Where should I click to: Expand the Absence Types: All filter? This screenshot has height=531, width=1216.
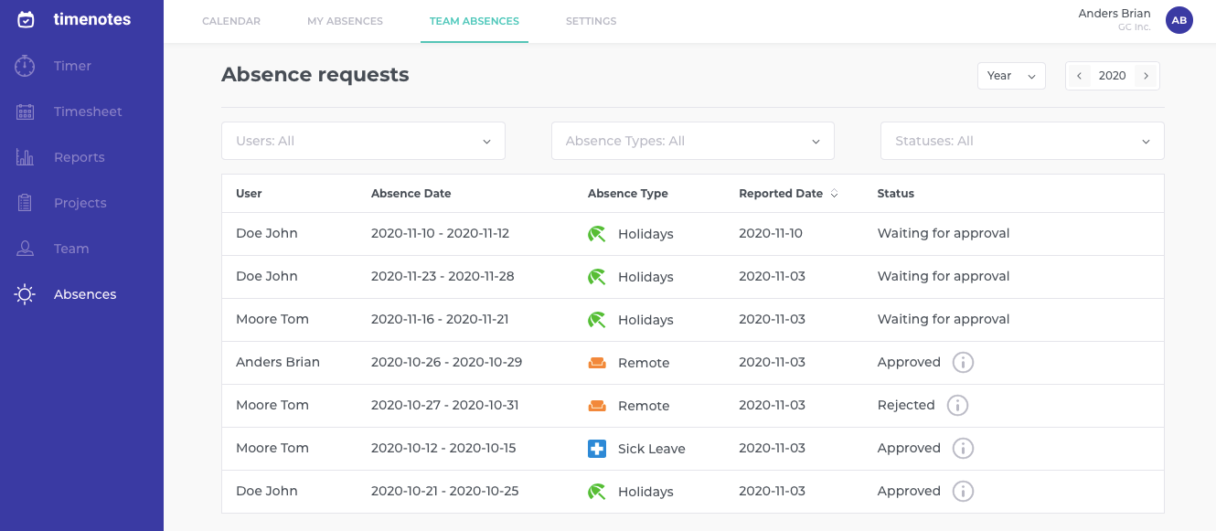tap(693, 141)
